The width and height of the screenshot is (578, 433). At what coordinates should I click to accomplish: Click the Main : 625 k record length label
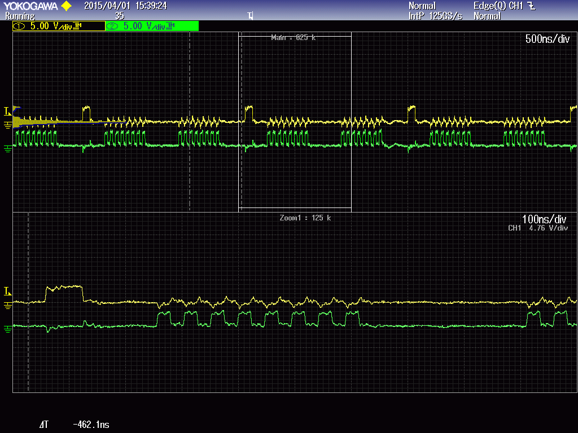(293, 38)
